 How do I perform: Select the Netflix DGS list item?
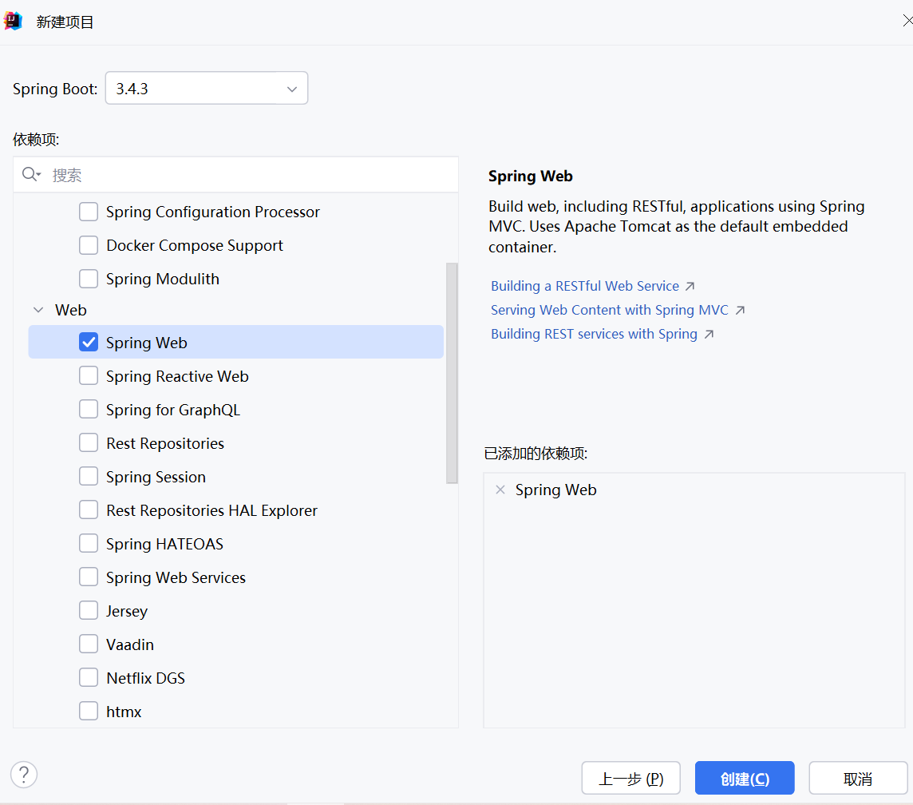pos(145,678)
